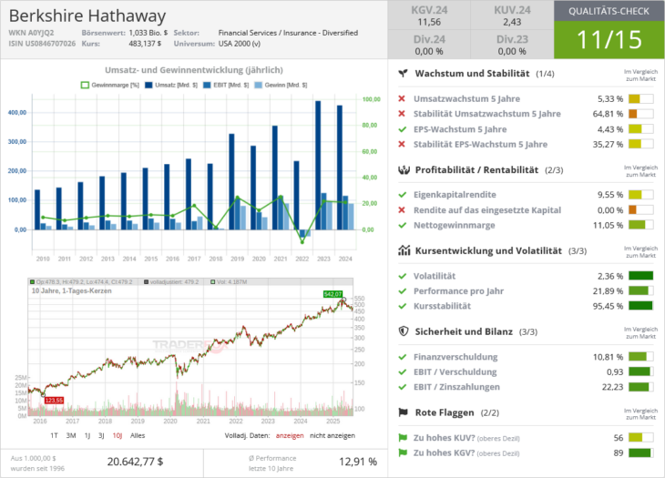This screenshot has width=665, height=478.
Task: Click the red cross beside Stabilität Umsatzwachstum 5 Jahre
Action: (x=402, y=114)
